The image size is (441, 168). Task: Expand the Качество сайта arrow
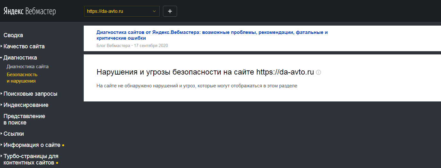tap(2, 46)
